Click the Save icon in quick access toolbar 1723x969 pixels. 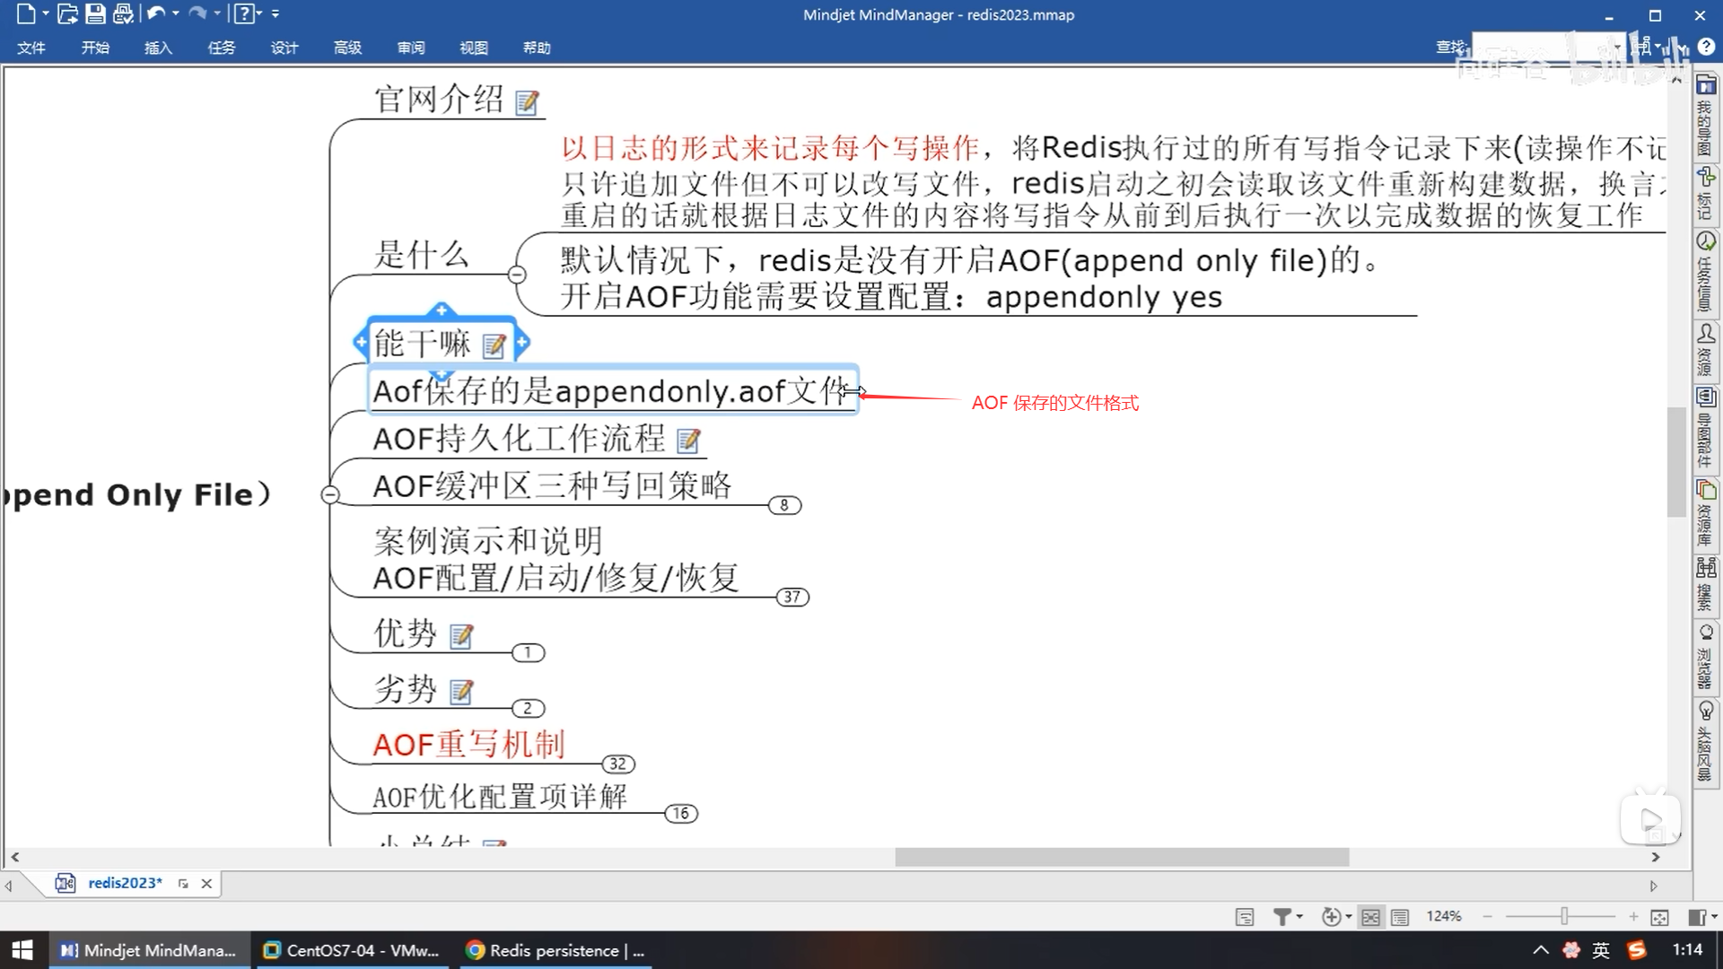pos(95,14)
